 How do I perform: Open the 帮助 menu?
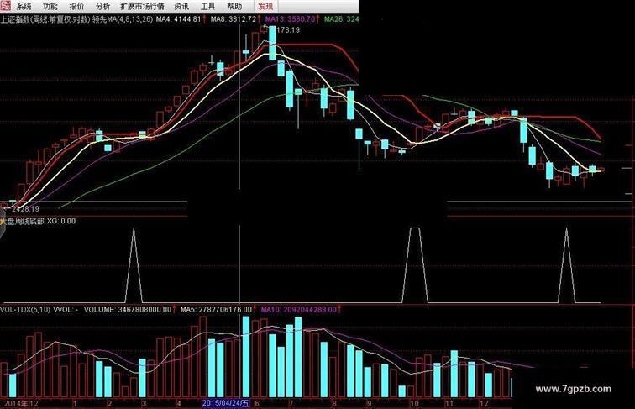tap(234, 6)
